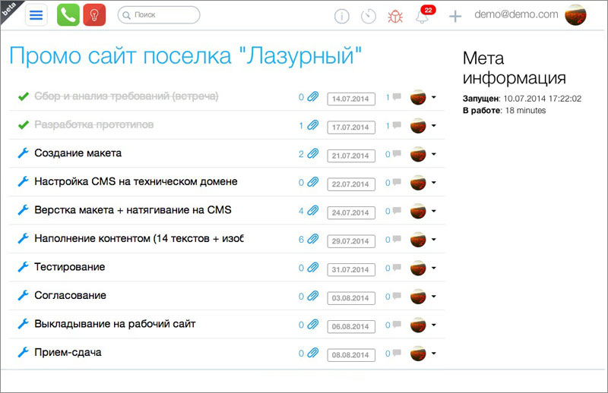
Task: Click the green phone call icon
Action: tap(68, 15)
